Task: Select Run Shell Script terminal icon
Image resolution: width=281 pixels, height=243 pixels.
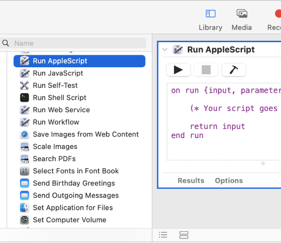Action: click(x=25, y=98)
